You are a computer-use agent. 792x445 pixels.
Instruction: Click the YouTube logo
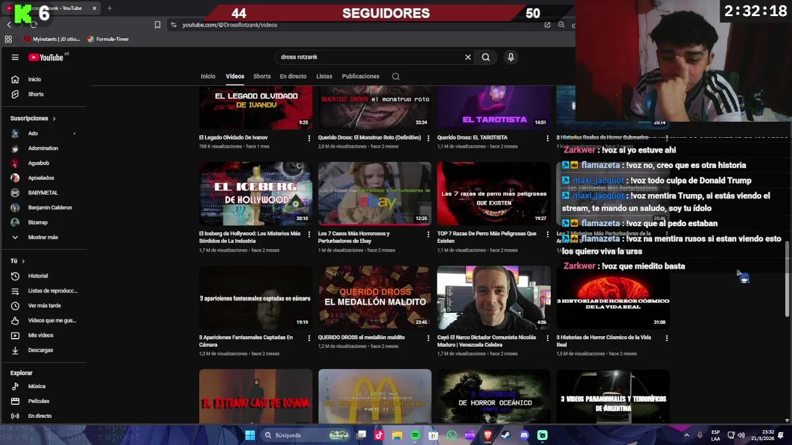tap(46, 57)
